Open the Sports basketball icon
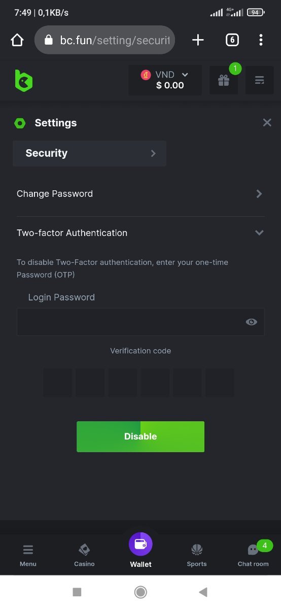This screenshot has height=609, width=281. [197, 550]
